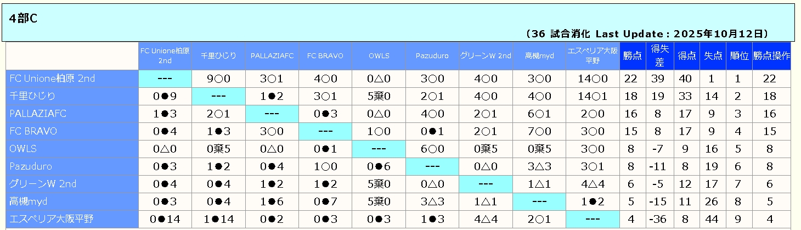Click the 9○0 score in FC Unione row
Screen dimensions: 801x230
[x=218, y=78]
